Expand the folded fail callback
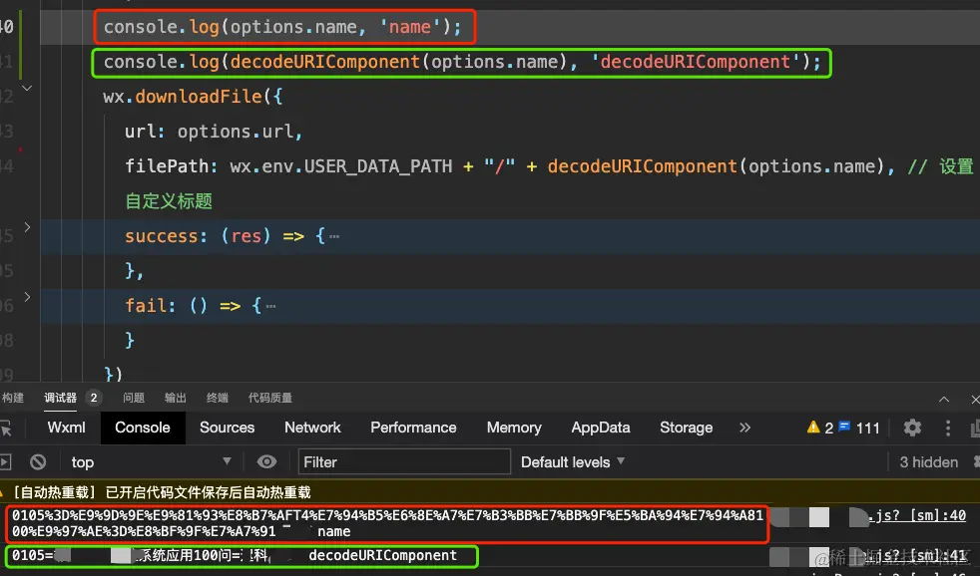Screen dimensions: 980x576 [27, 297]
